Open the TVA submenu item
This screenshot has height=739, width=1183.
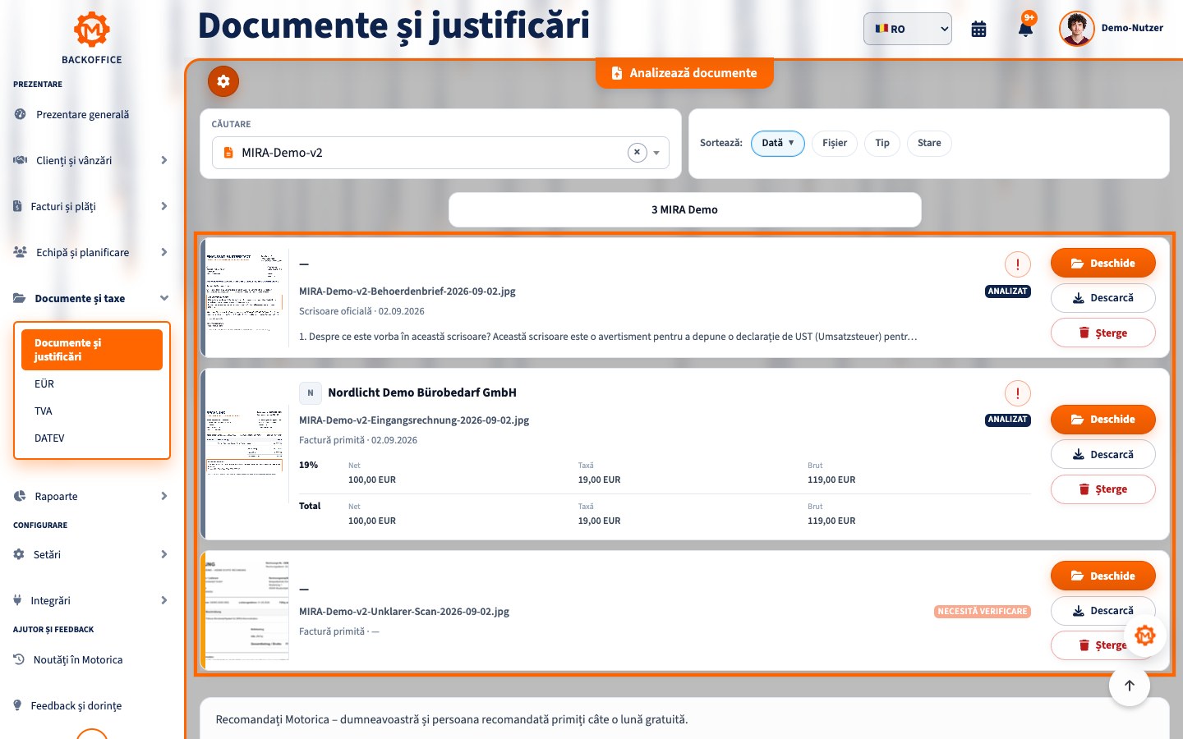tap(92, 411)
